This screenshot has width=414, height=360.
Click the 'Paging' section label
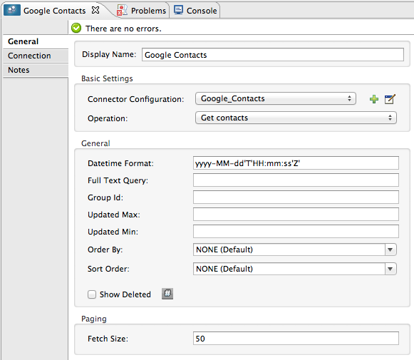94,319
